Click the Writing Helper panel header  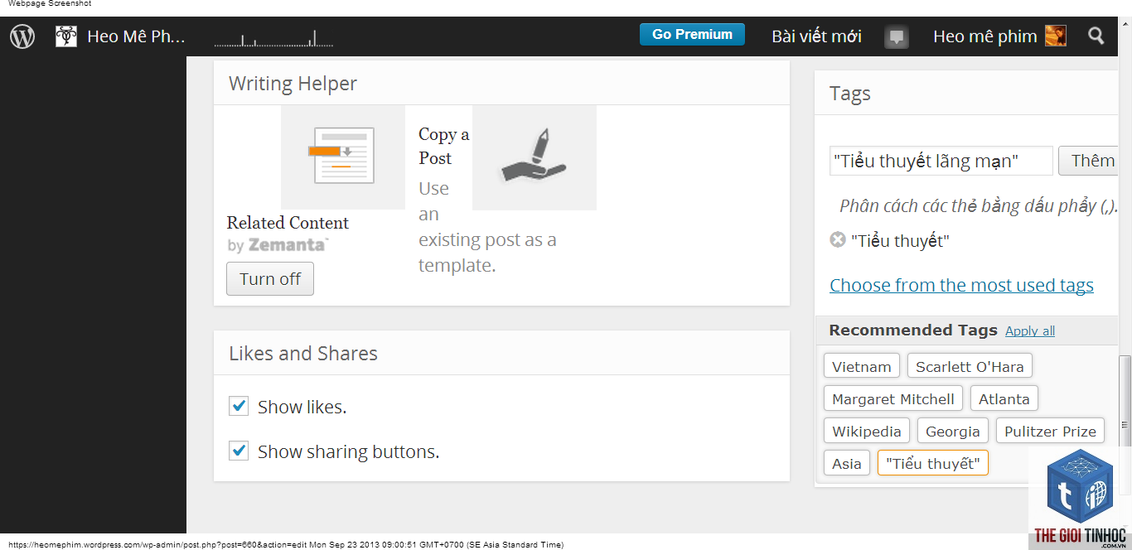[x=501, y=84]
